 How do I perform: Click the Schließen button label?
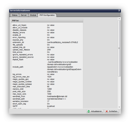click(x=113, y=111)
